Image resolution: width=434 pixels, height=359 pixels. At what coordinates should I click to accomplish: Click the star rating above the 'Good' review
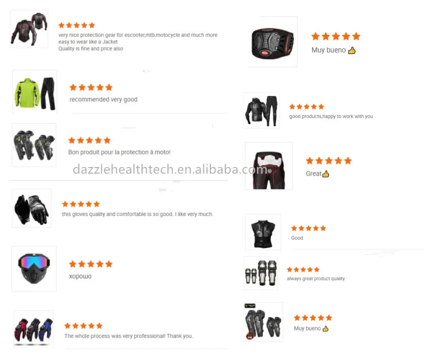(x=309, y=228)
